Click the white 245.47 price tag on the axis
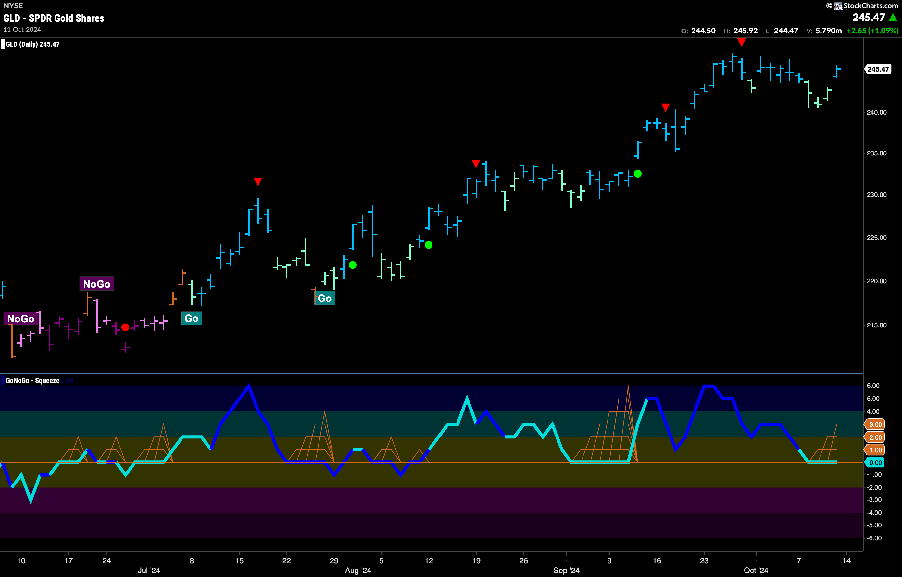The height and width of the screenshot is (577, 902). click(878, 69)
